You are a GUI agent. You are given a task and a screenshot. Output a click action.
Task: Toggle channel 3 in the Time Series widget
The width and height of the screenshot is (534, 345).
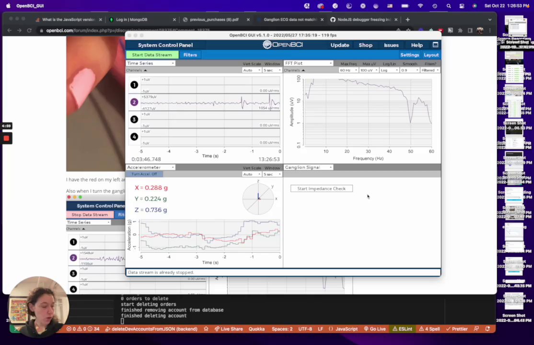point(134,119)
